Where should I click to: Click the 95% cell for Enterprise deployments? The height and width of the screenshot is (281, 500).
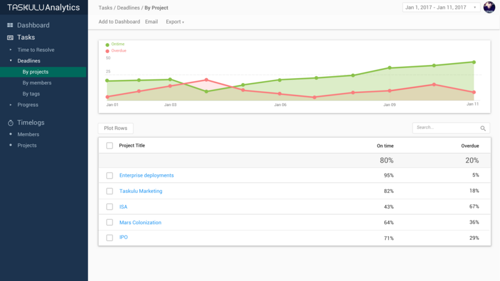[x=389, y=175]
